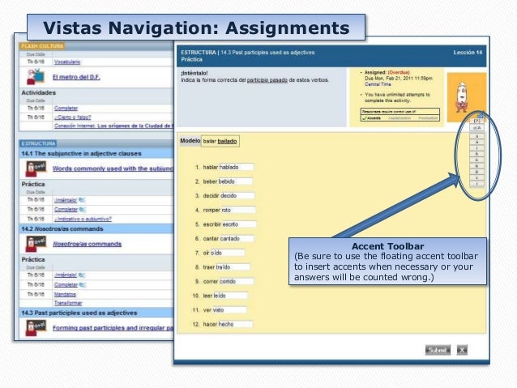This screenshot has height=388, width=517.
Task: Open Completar under Actividades
Action: coord(66,108)
